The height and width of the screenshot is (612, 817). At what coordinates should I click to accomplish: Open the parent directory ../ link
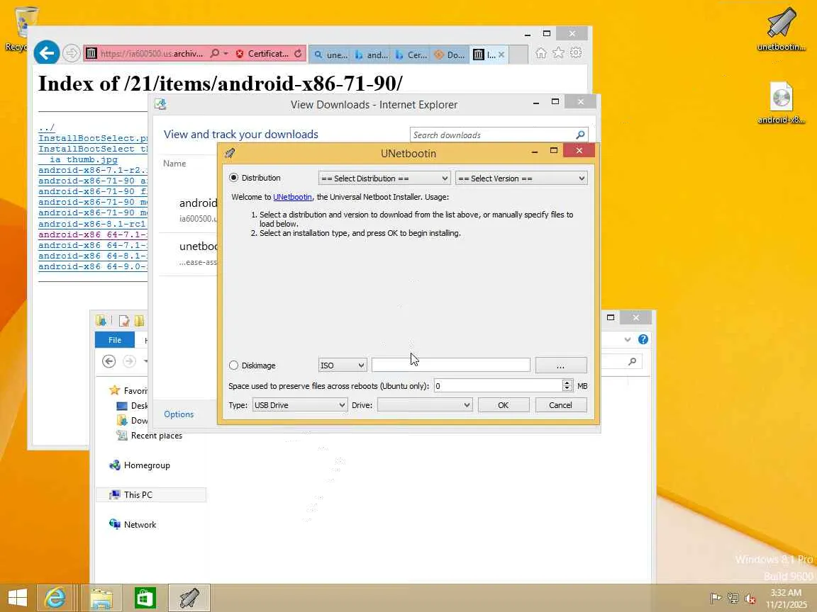click(46, 127)
